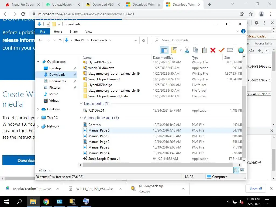Switch to large thumbnails view icon

[x=242, y=170]
